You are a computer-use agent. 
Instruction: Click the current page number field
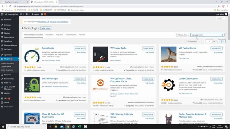[209, 41]
